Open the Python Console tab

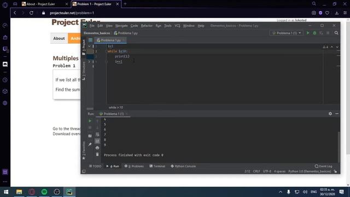[x=183, y=166]
